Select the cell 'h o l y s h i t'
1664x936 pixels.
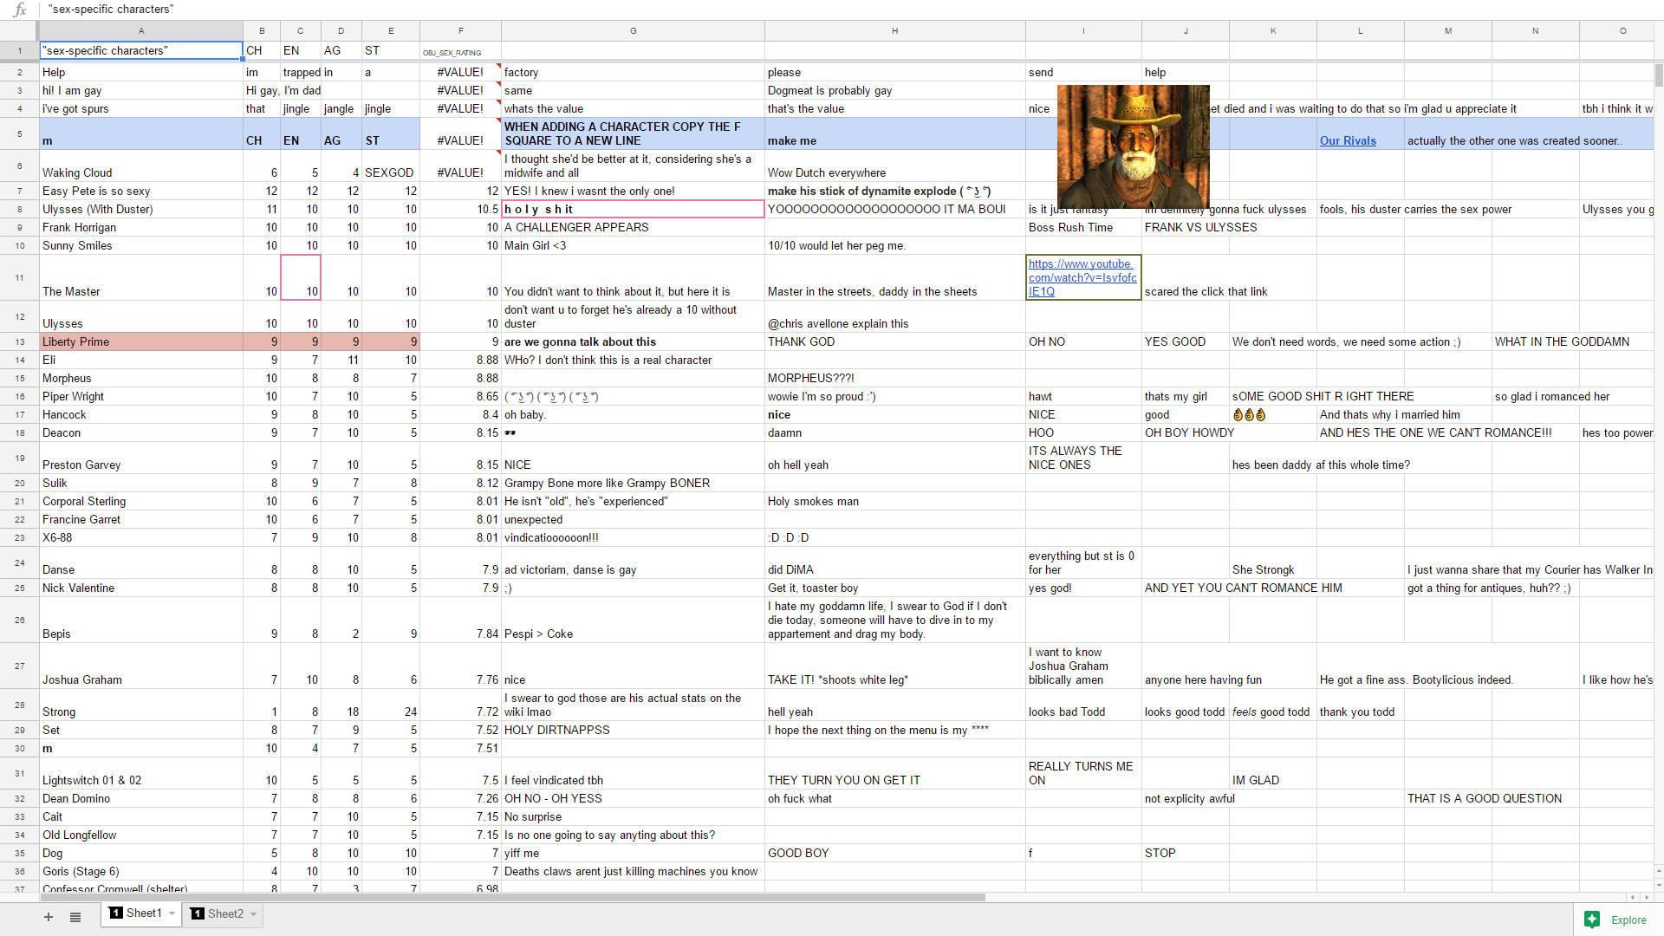point(634,210)
